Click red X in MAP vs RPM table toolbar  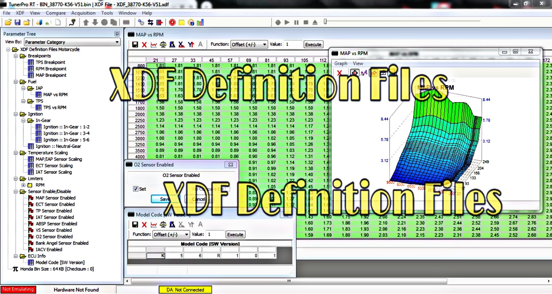[x=144, y=44]
